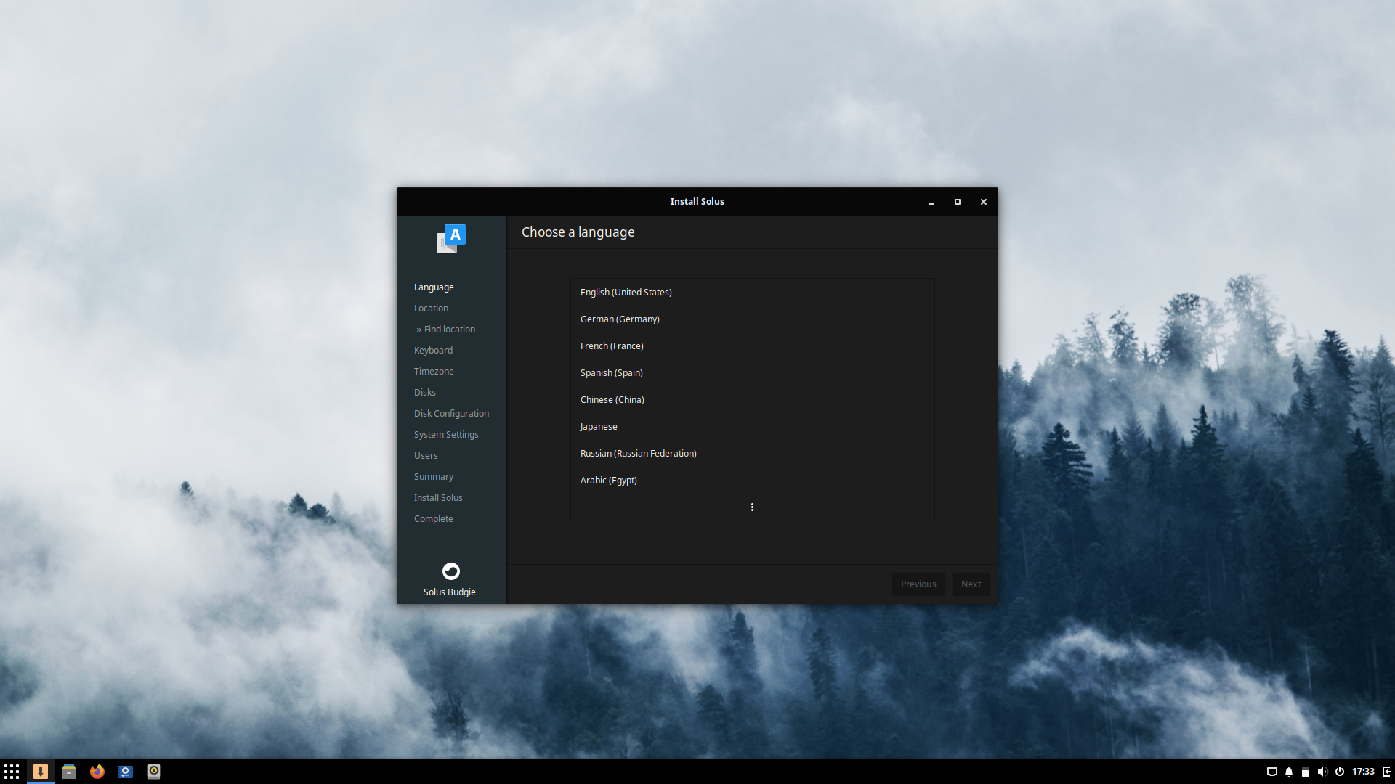Open Firefox from the taskbar
Screen dimensions: 1395x784
click(97, 772)
